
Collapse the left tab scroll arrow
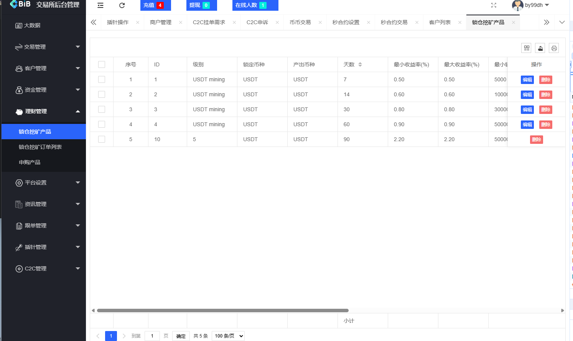pos(93,22)
